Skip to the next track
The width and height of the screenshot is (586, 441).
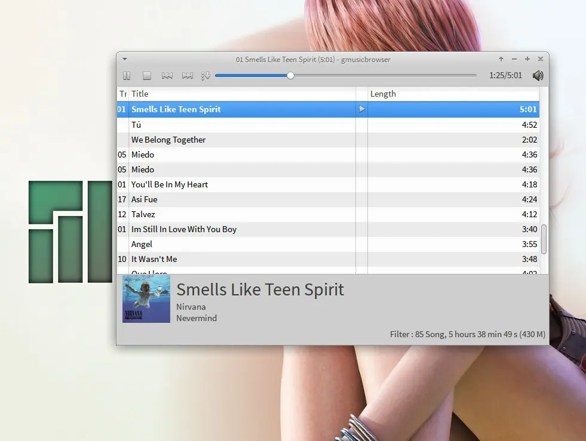[x=187, y=76]
